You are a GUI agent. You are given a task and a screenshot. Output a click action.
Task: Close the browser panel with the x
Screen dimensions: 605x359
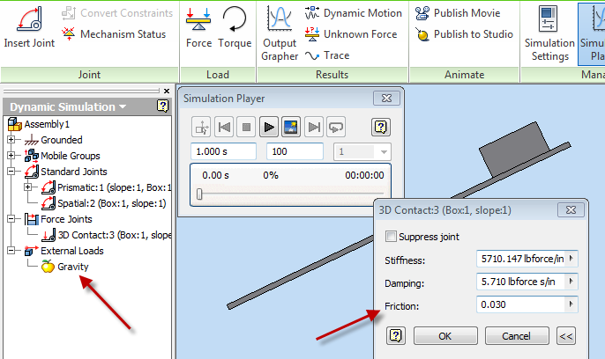point(167,92)
